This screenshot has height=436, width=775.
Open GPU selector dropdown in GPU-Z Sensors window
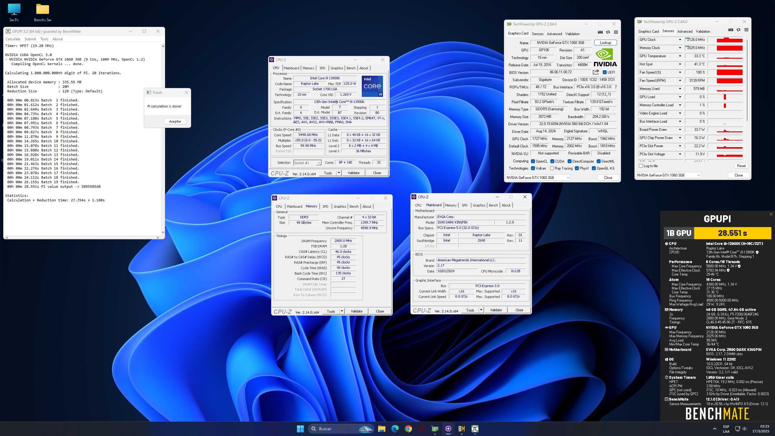pyautogui.click(x=668, y=175)
